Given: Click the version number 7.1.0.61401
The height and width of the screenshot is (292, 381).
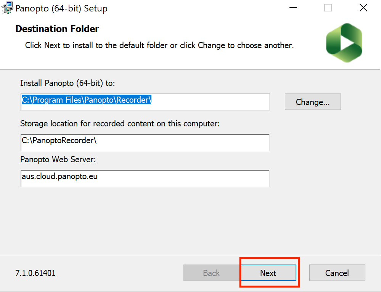Looking at the screenshot, I should coord(35,273).
